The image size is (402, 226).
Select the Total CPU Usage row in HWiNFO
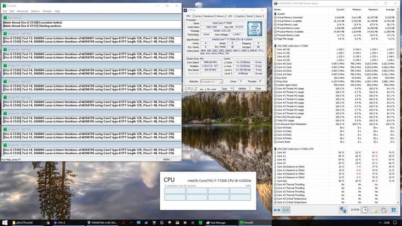point(335,120)
